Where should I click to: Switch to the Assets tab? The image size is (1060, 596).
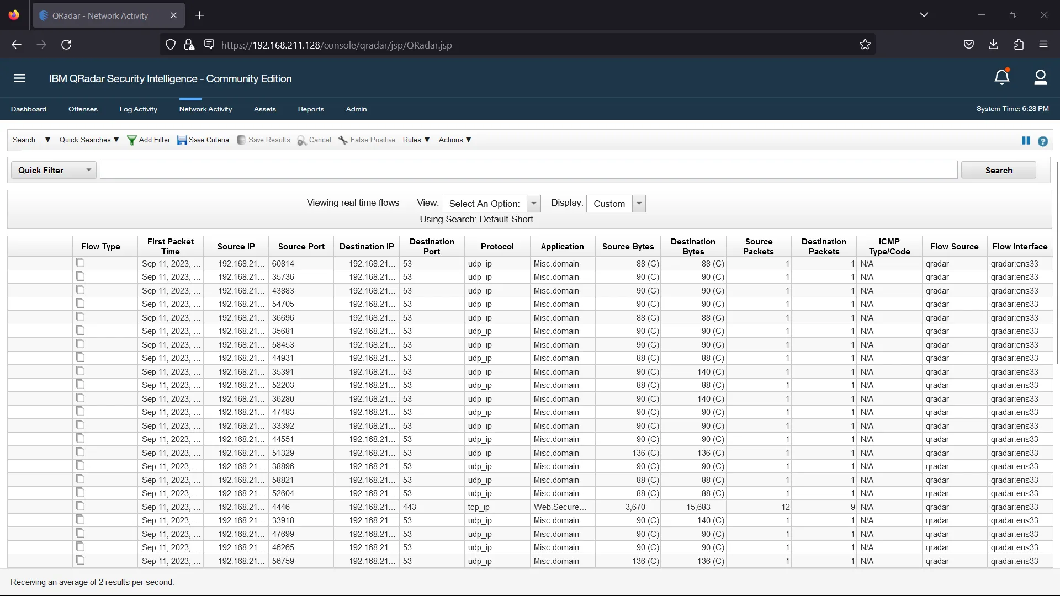(264, 109)
